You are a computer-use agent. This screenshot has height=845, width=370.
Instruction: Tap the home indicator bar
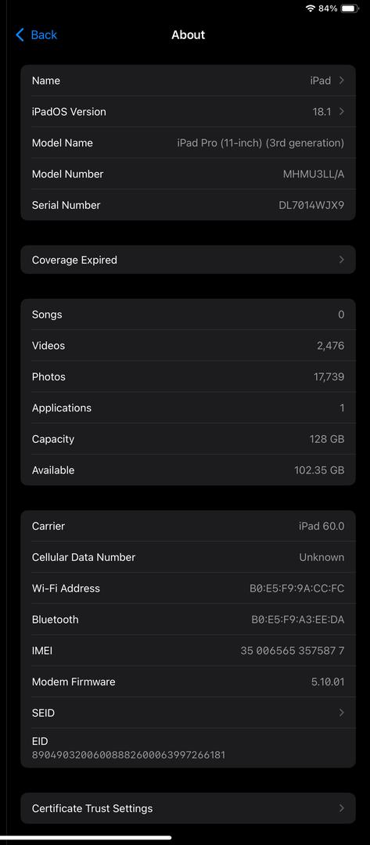[x=86, y=837]
